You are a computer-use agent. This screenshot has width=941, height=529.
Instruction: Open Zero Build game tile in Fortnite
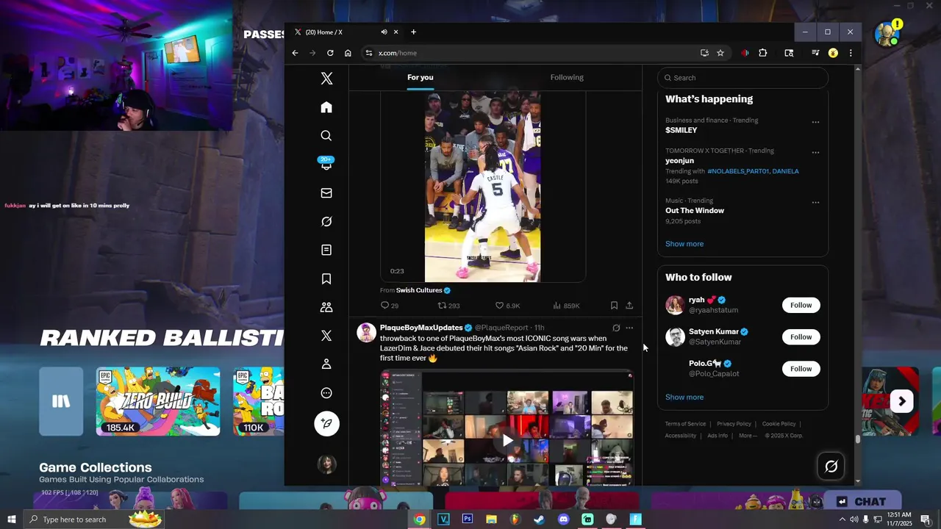tap(158, 401)
